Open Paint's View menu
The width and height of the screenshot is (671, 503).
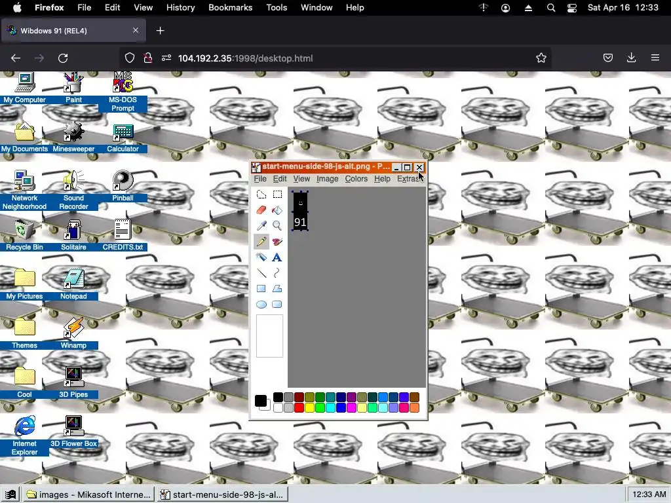pyautogui.click(x=301, y=179)
